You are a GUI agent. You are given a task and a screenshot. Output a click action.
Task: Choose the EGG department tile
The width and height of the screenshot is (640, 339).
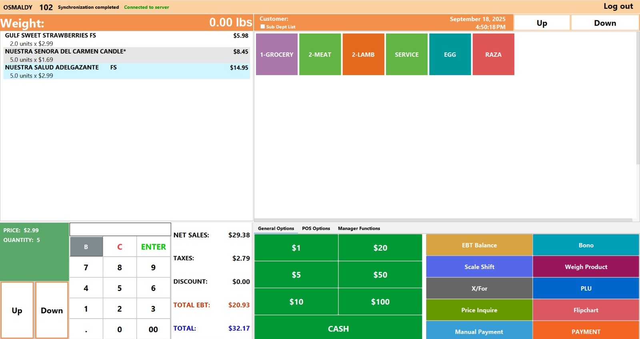coord(450,54)
